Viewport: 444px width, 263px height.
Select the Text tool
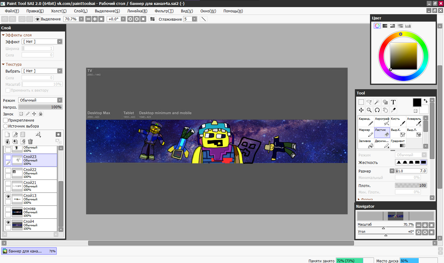(x=393, y=102)
